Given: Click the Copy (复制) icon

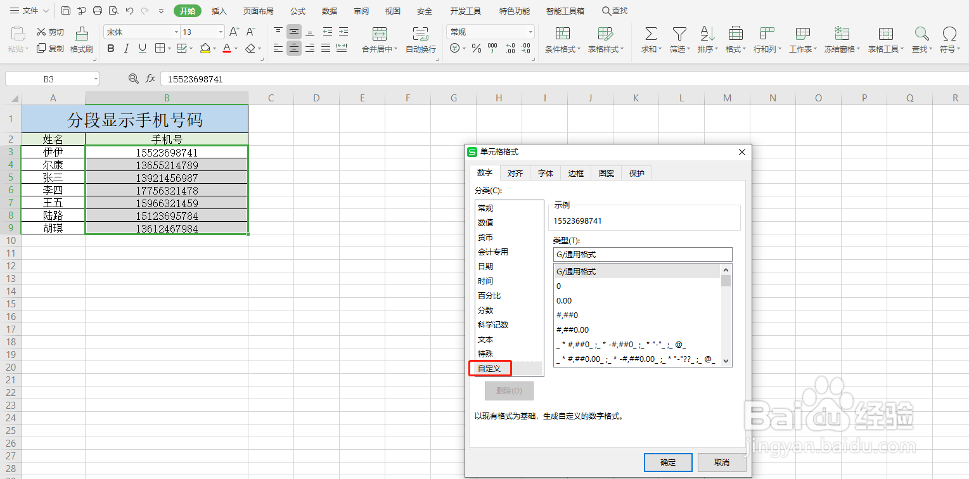Looking at the screenshot, I should tap(41, 48).
